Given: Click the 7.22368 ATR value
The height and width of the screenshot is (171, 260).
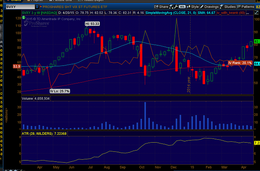Looking at the screenshot, I should coord(60,133).
